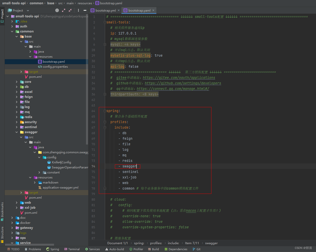Screen dimensions: 316x252
Task: Collapse all in Project panel
Action: (70, 10)
